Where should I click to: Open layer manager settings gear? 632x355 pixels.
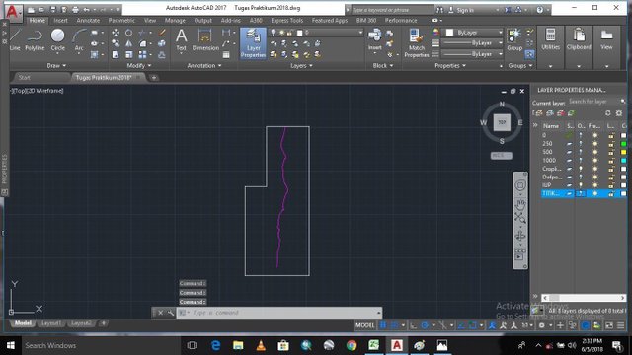click(x=619, y=113)
